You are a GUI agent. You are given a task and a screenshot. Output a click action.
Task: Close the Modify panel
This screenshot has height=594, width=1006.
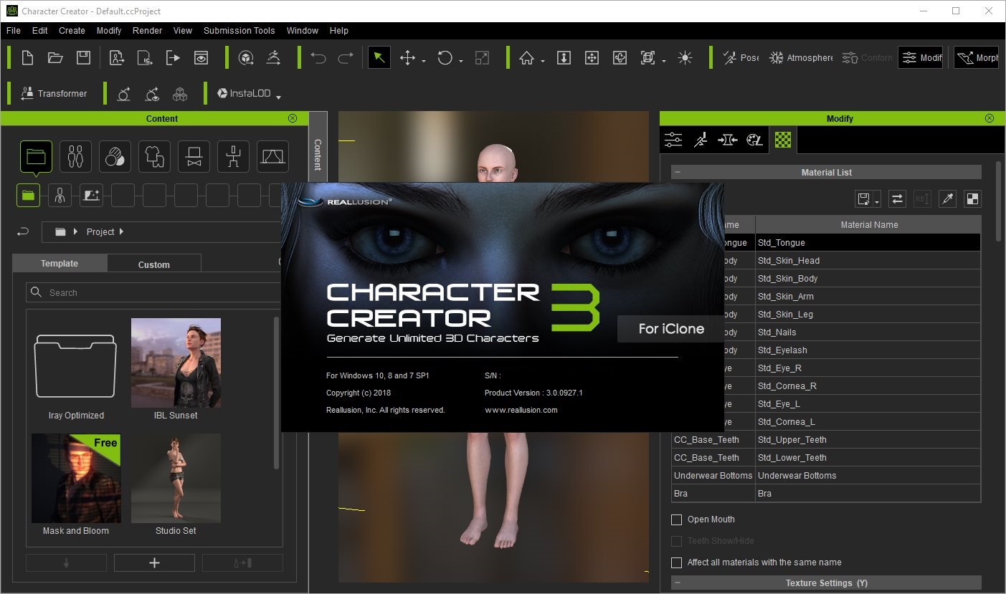pos(990,118)
